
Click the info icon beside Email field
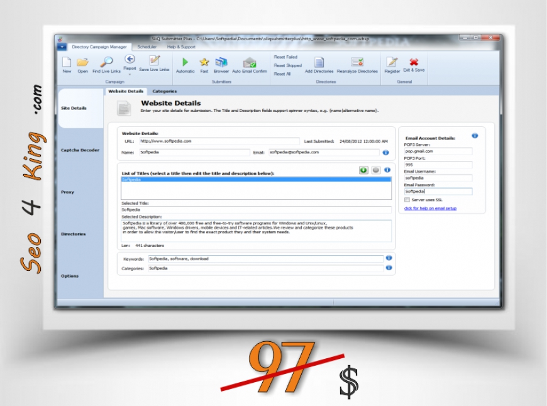(x=385, y=153)
